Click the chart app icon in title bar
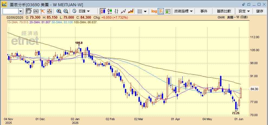The height and width of the screenshot is (125, 268). pyautogui.click(x=4, y=4)
